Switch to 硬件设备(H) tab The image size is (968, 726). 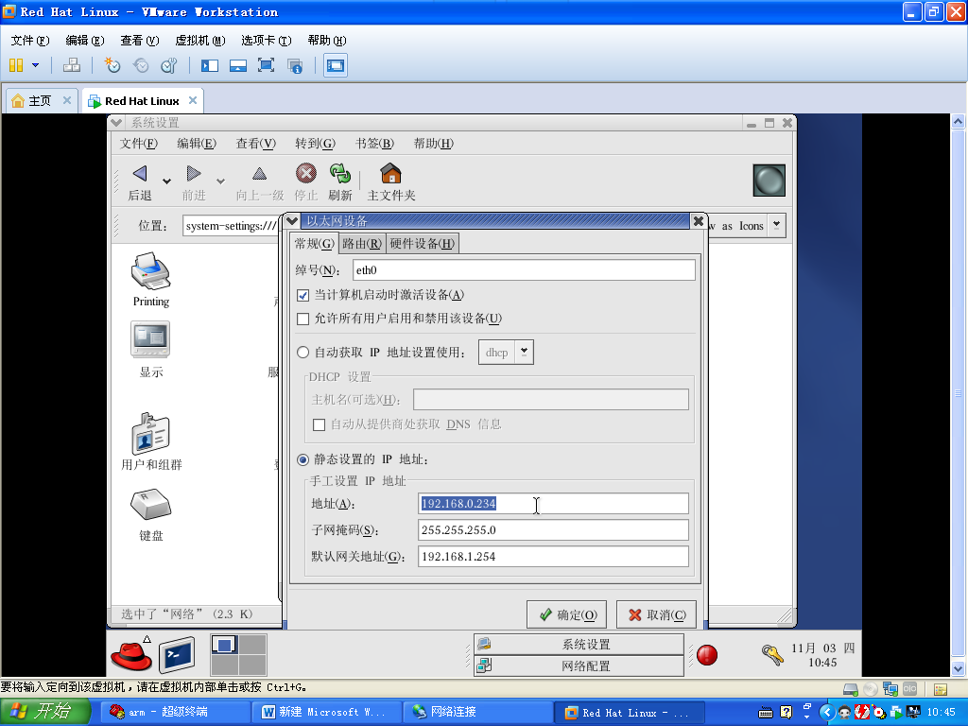tap(423, 243)
